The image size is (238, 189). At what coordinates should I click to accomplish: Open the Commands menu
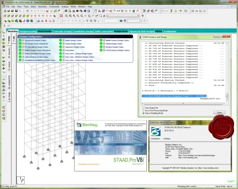pos(54,7)
